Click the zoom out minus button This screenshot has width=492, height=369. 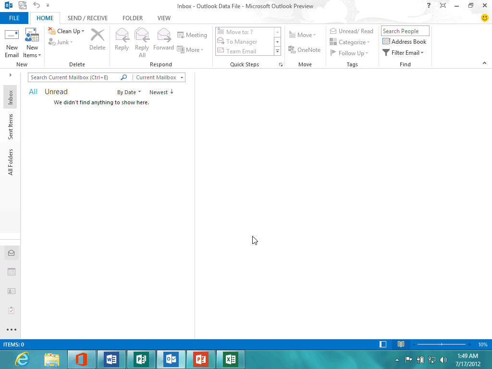(x=414, y=344)
